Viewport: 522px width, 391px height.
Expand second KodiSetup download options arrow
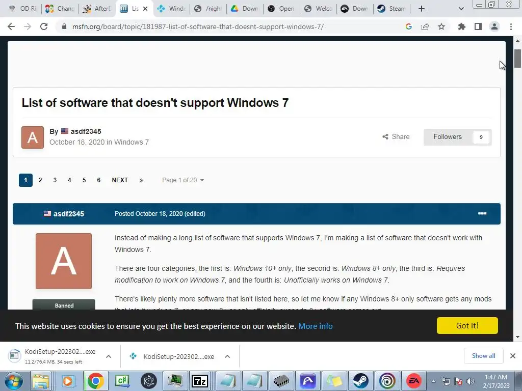[x=227, y=356]
